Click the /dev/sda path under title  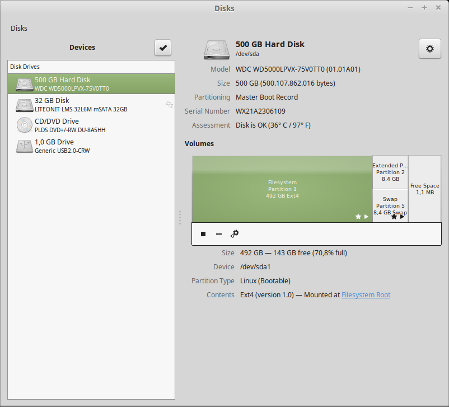247,54
